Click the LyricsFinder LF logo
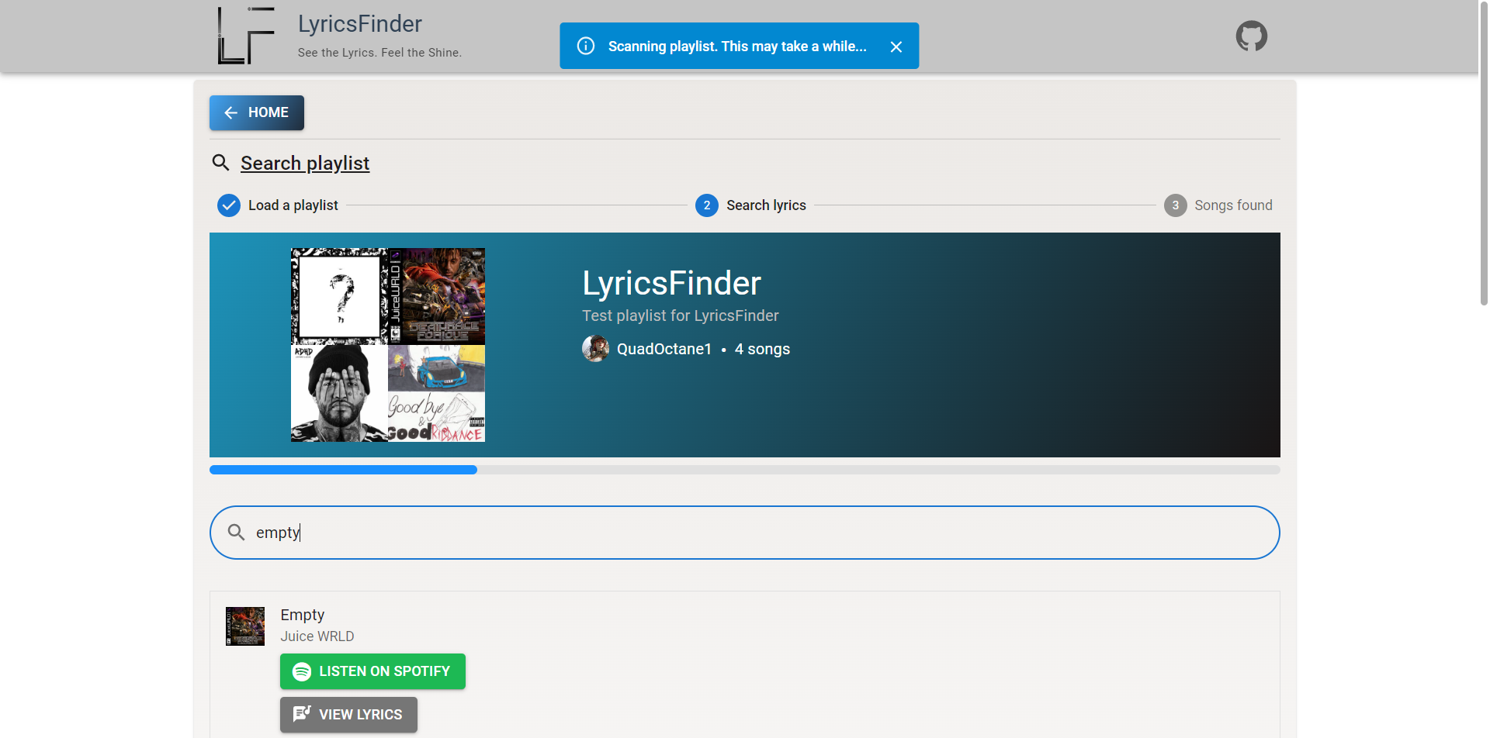Viewport: 1490px width, 738px height. (x=246, y=36)
